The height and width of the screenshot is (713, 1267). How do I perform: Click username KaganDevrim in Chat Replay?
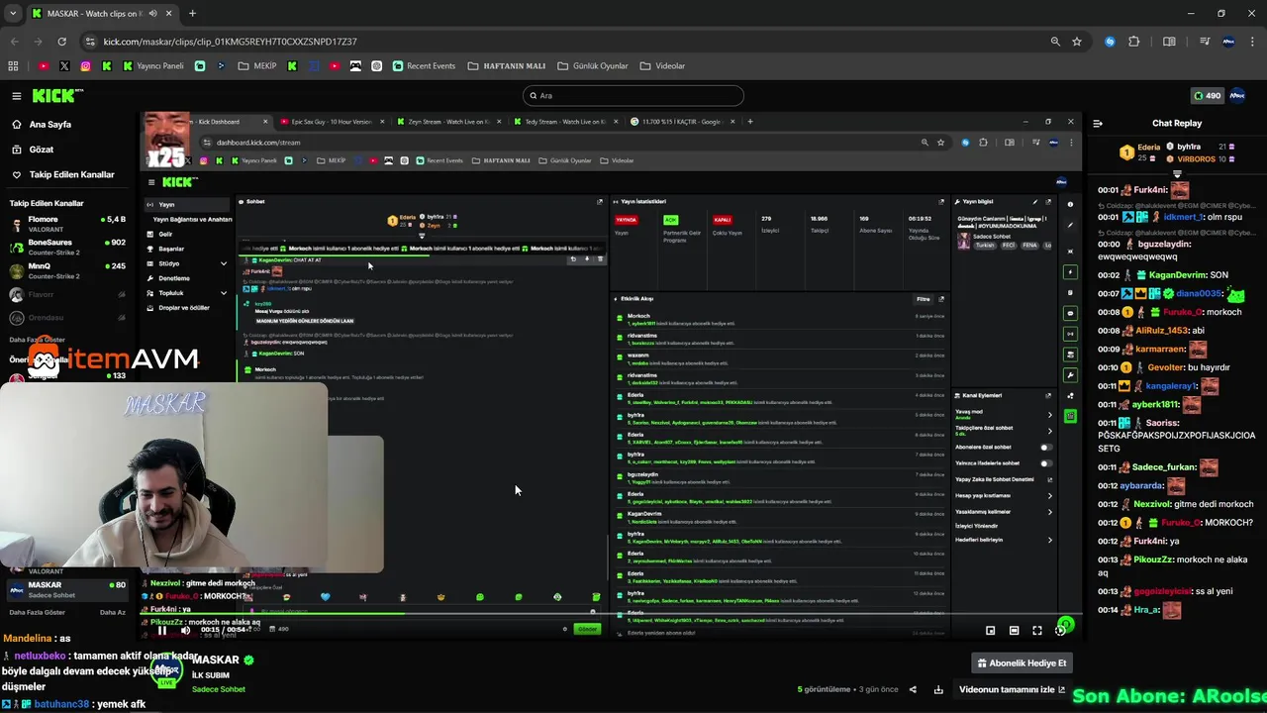click(1178, 275)
